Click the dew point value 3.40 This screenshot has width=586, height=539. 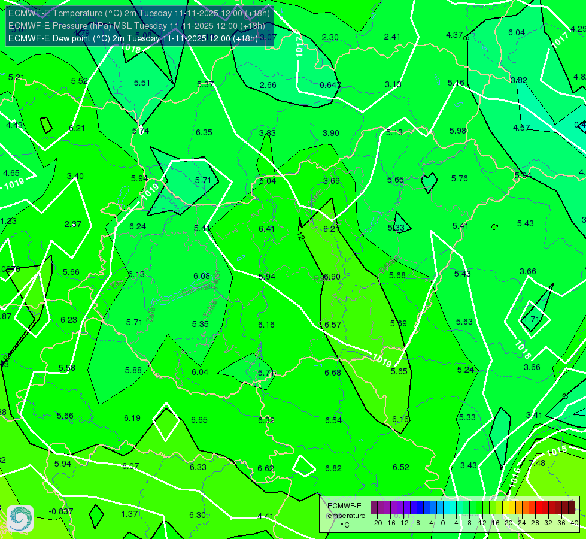click(x=75, y=176)
